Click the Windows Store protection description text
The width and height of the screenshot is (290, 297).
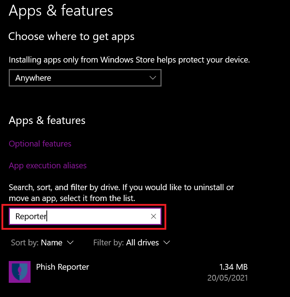(129, 60)
